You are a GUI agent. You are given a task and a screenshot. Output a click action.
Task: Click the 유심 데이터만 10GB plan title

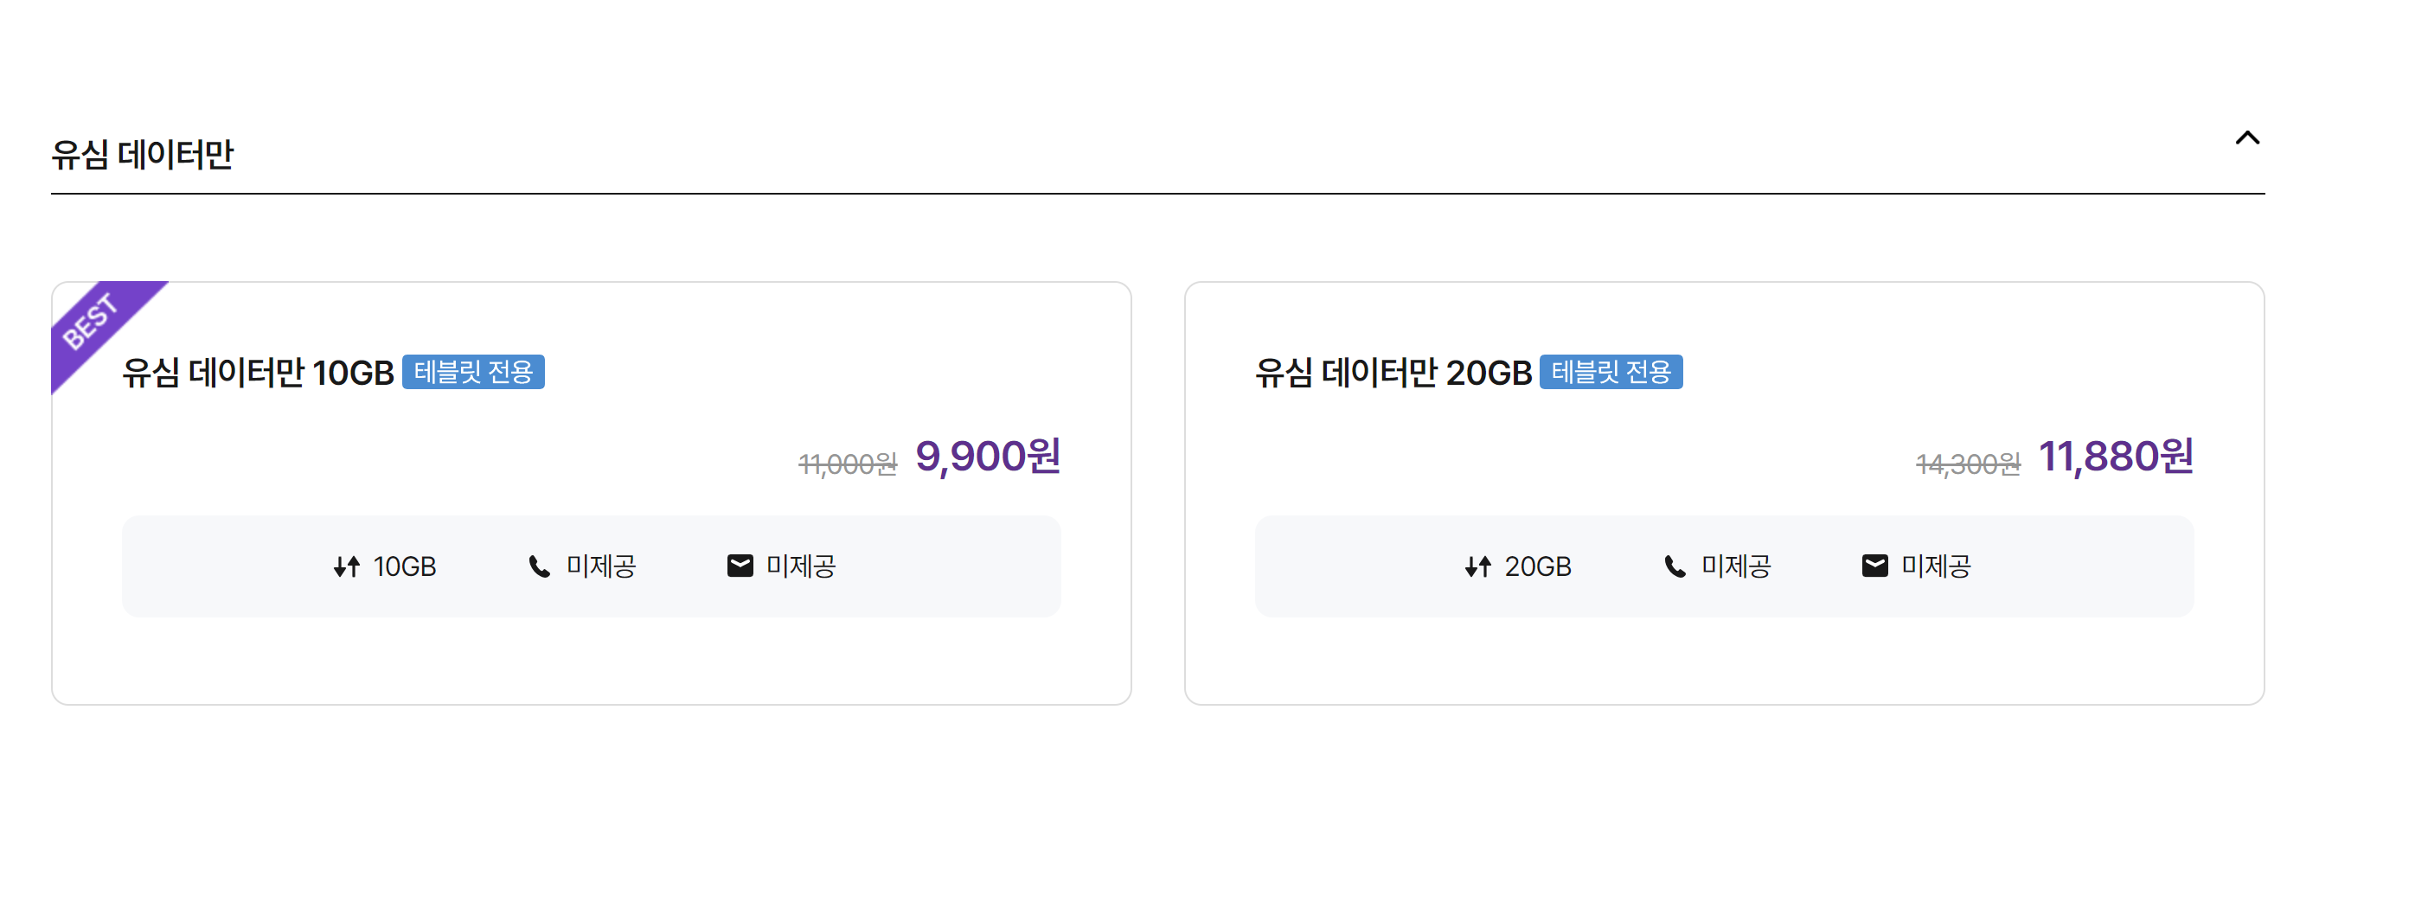(x=256, y=372)
